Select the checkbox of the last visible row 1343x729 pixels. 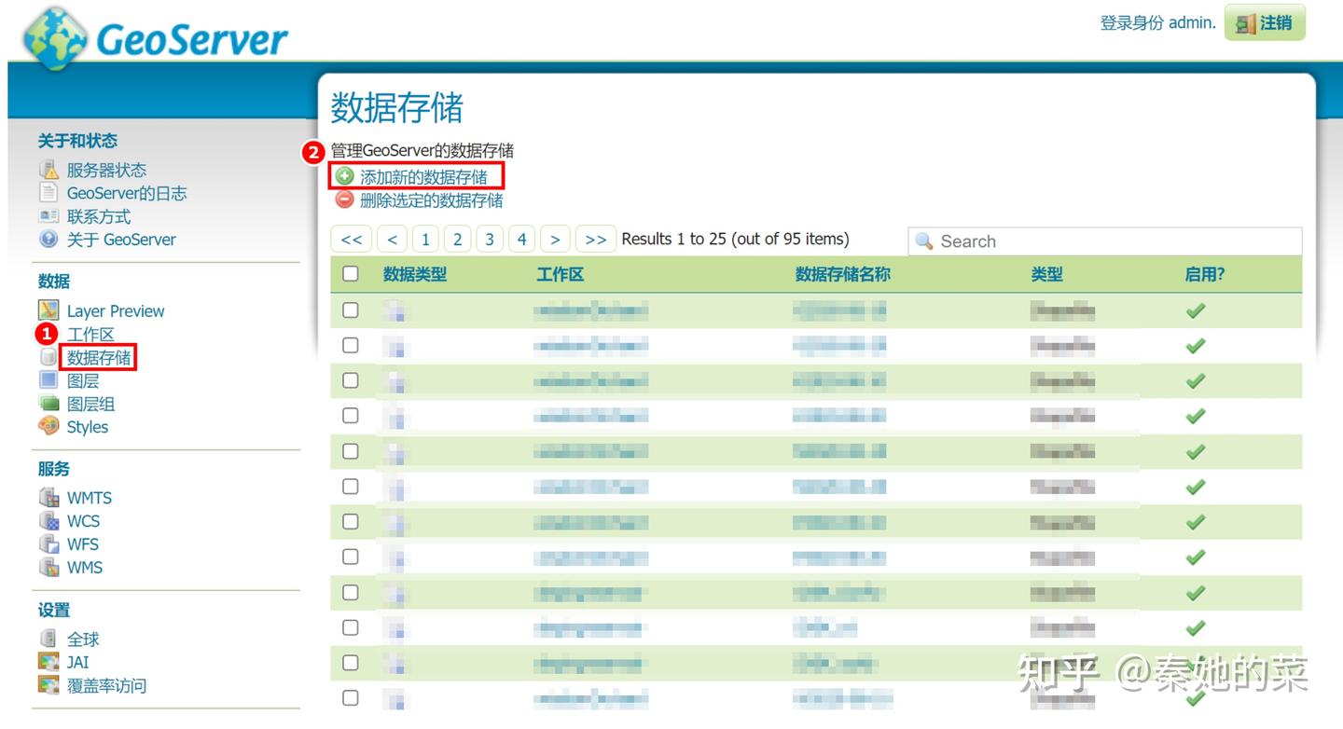[x=351, y=697]
